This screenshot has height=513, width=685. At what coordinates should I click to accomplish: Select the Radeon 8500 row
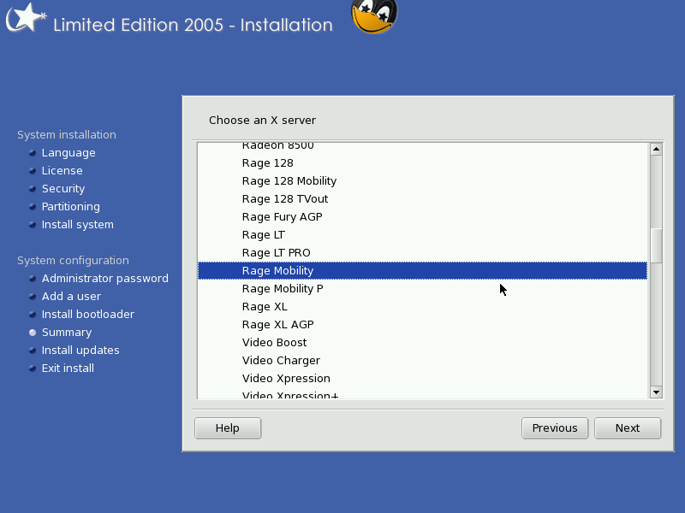(422, 148)
